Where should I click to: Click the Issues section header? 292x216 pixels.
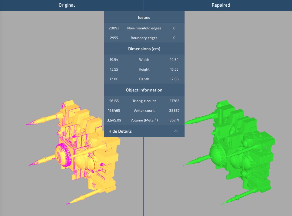tap(144, 18)
